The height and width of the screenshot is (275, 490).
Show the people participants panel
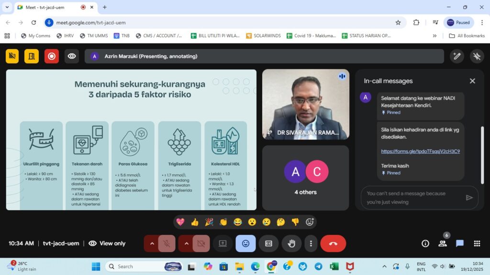click(443, 243)
